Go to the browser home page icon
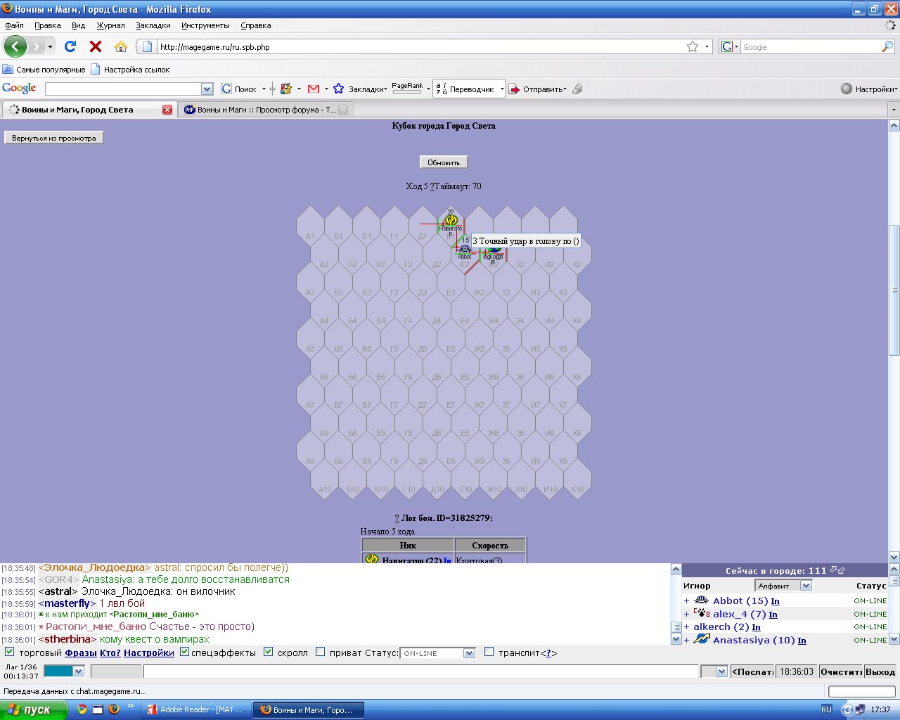The height and width of the screenshot is (720, 900). point(121,46)
